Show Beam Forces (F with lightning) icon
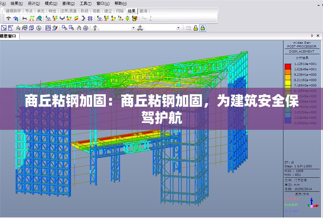This screenshot has height=218, width=323. click(x=55, y=19)
